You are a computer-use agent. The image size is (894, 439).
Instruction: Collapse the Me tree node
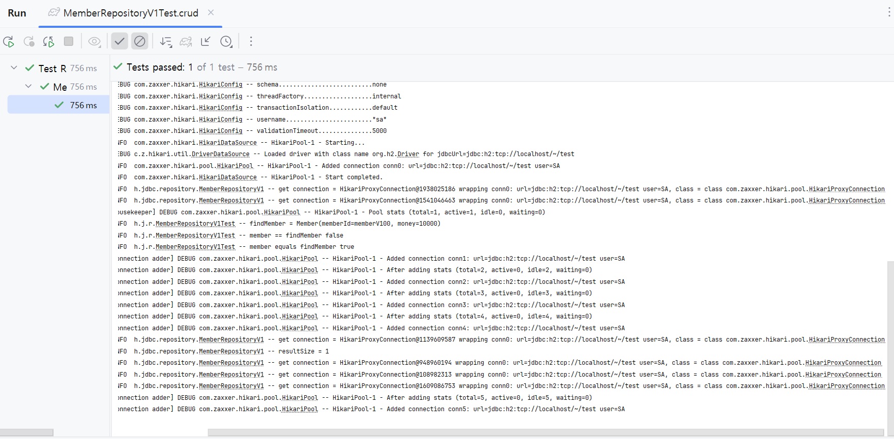click(x=28, y=87)
